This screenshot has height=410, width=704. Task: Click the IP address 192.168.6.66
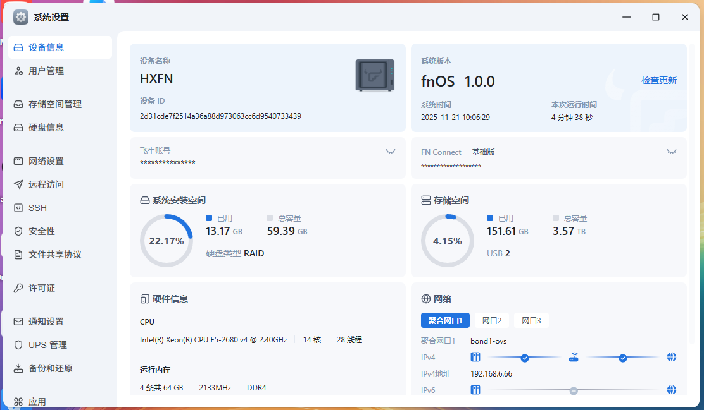pos(491,374)
